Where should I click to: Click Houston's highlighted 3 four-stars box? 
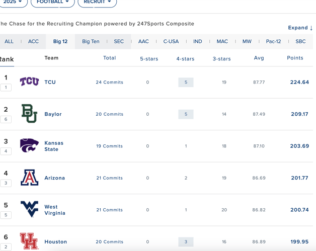186,242
